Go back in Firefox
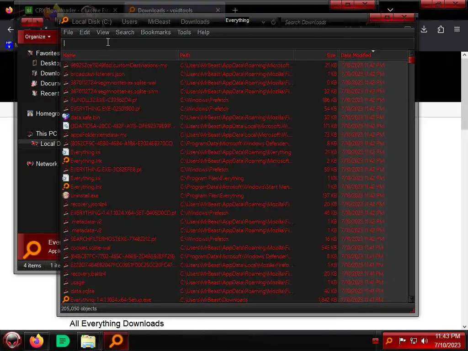Image resolution: width=468 pixels, height=351 pixels. click(x=11, y=29)
